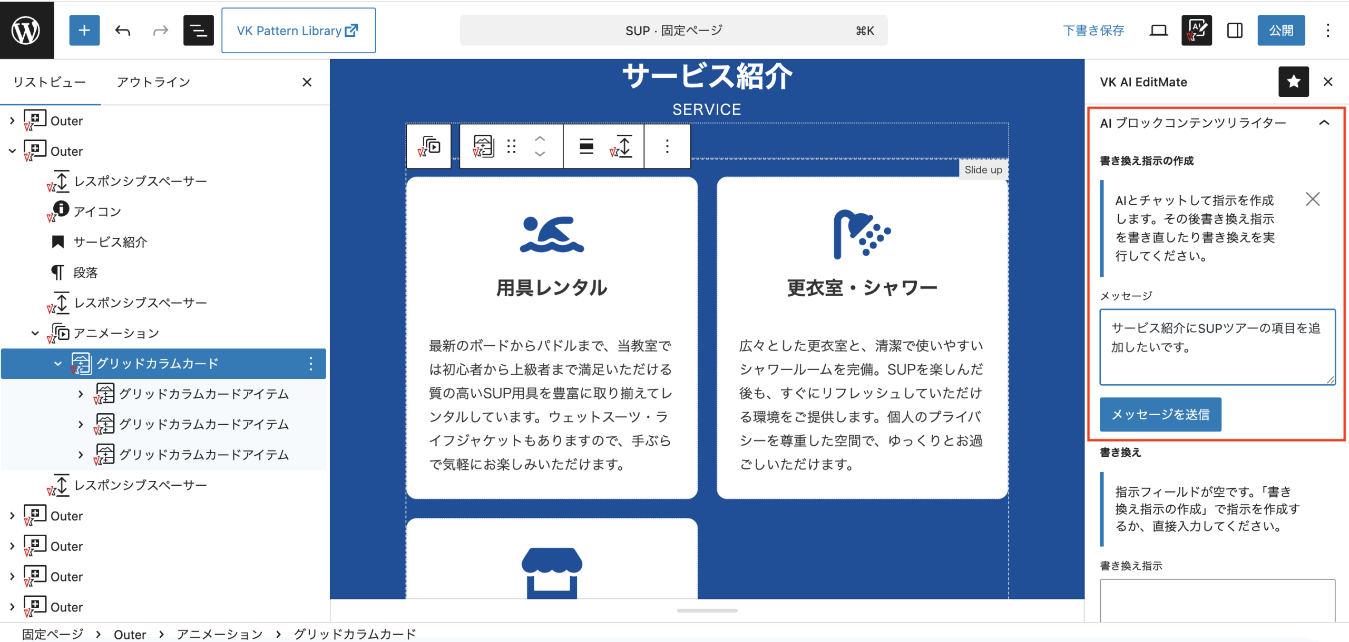Screen dimensions: 1349x642
Task: Click the undo arrow icon
Action: click(123, 31)
